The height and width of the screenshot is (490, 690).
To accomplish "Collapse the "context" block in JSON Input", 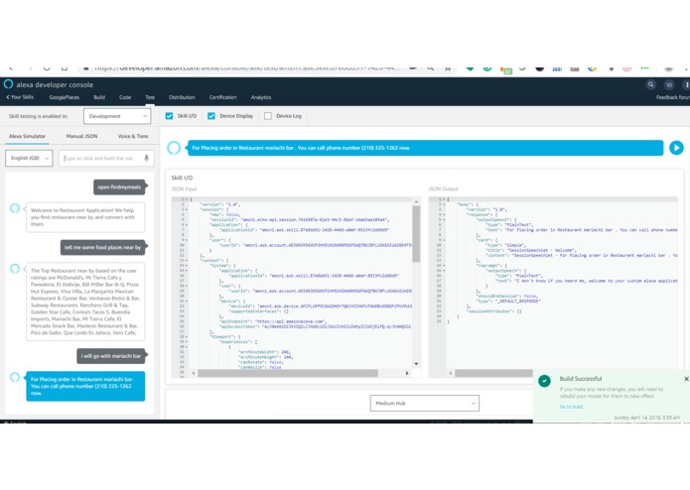I will click(x=187, y=260).
